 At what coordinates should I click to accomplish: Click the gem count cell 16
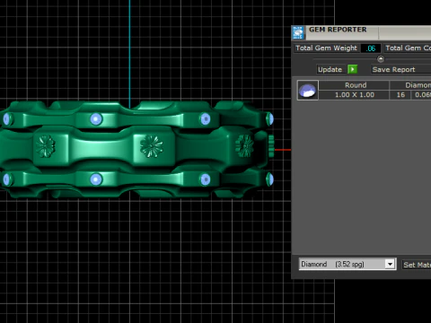400,95
